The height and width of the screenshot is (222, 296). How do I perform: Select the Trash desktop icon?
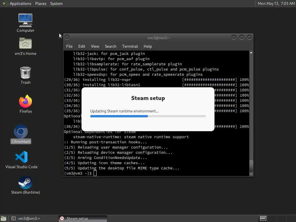[25, 75]
